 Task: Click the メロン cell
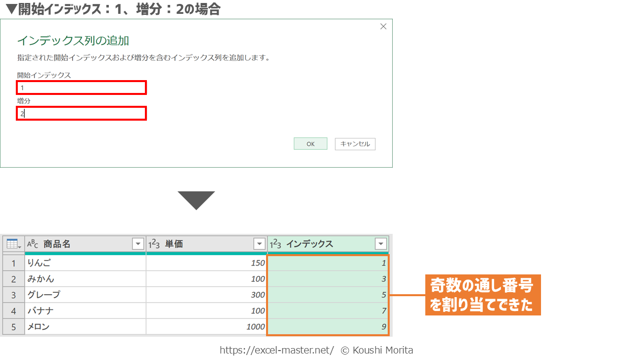pyautogui.click(x=85, y=327)
